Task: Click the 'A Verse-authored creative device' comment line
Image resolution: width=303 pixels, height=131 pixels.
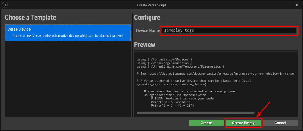Action: (194, 81)
